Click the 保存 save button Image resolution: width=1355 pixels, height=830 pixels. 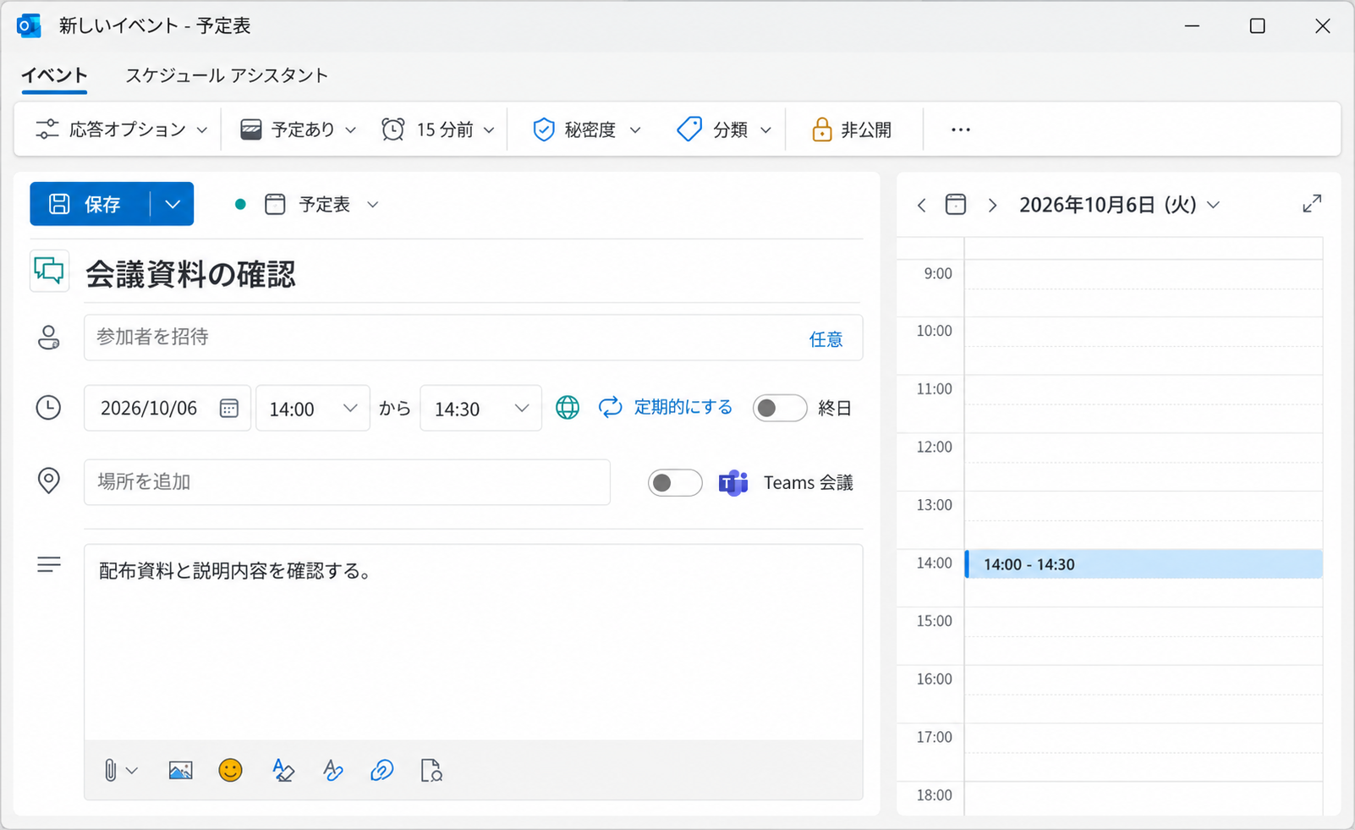[x=90, y=204]
